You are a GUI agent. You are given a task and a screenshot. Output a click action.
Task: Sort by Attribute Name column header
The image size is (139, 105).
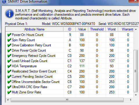[x=34, y=29]
